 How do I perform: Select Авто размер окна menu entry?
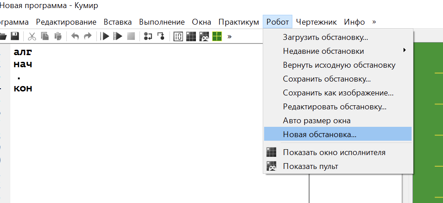[x=338, y=121]
